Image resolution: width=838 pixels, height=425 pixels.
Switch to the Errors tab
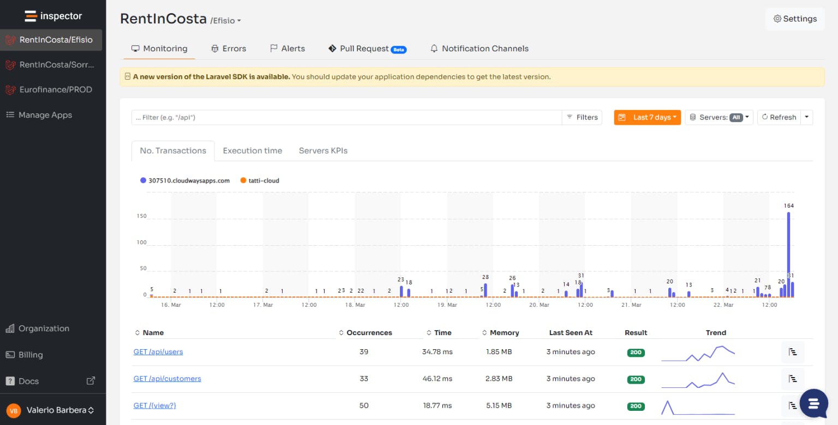[x=229, y=48]
